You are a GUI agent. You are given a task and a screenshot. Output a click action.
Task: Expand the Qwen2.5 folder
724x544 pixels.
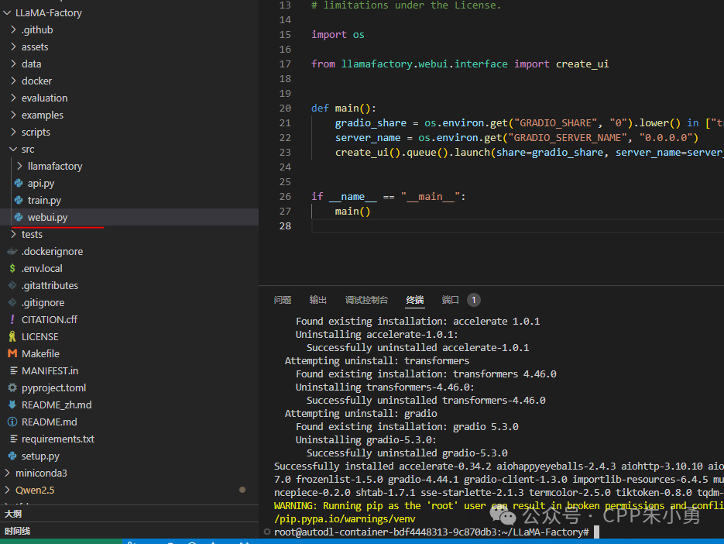(7, 490)
